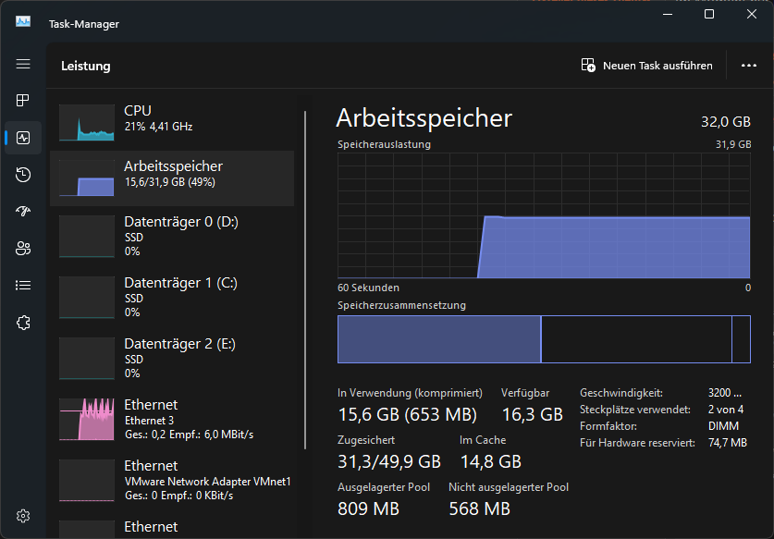Open the Users page icon
This screenshot has height=539, width=774.
(x=23, y=248)
